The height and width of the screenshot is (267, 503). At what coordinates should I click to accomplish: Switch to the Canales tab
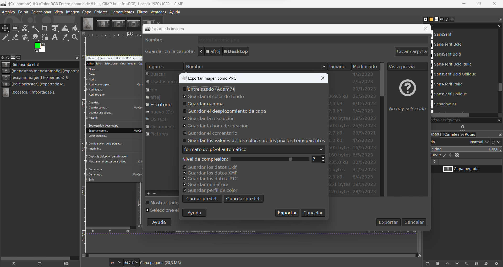(450, 134)
